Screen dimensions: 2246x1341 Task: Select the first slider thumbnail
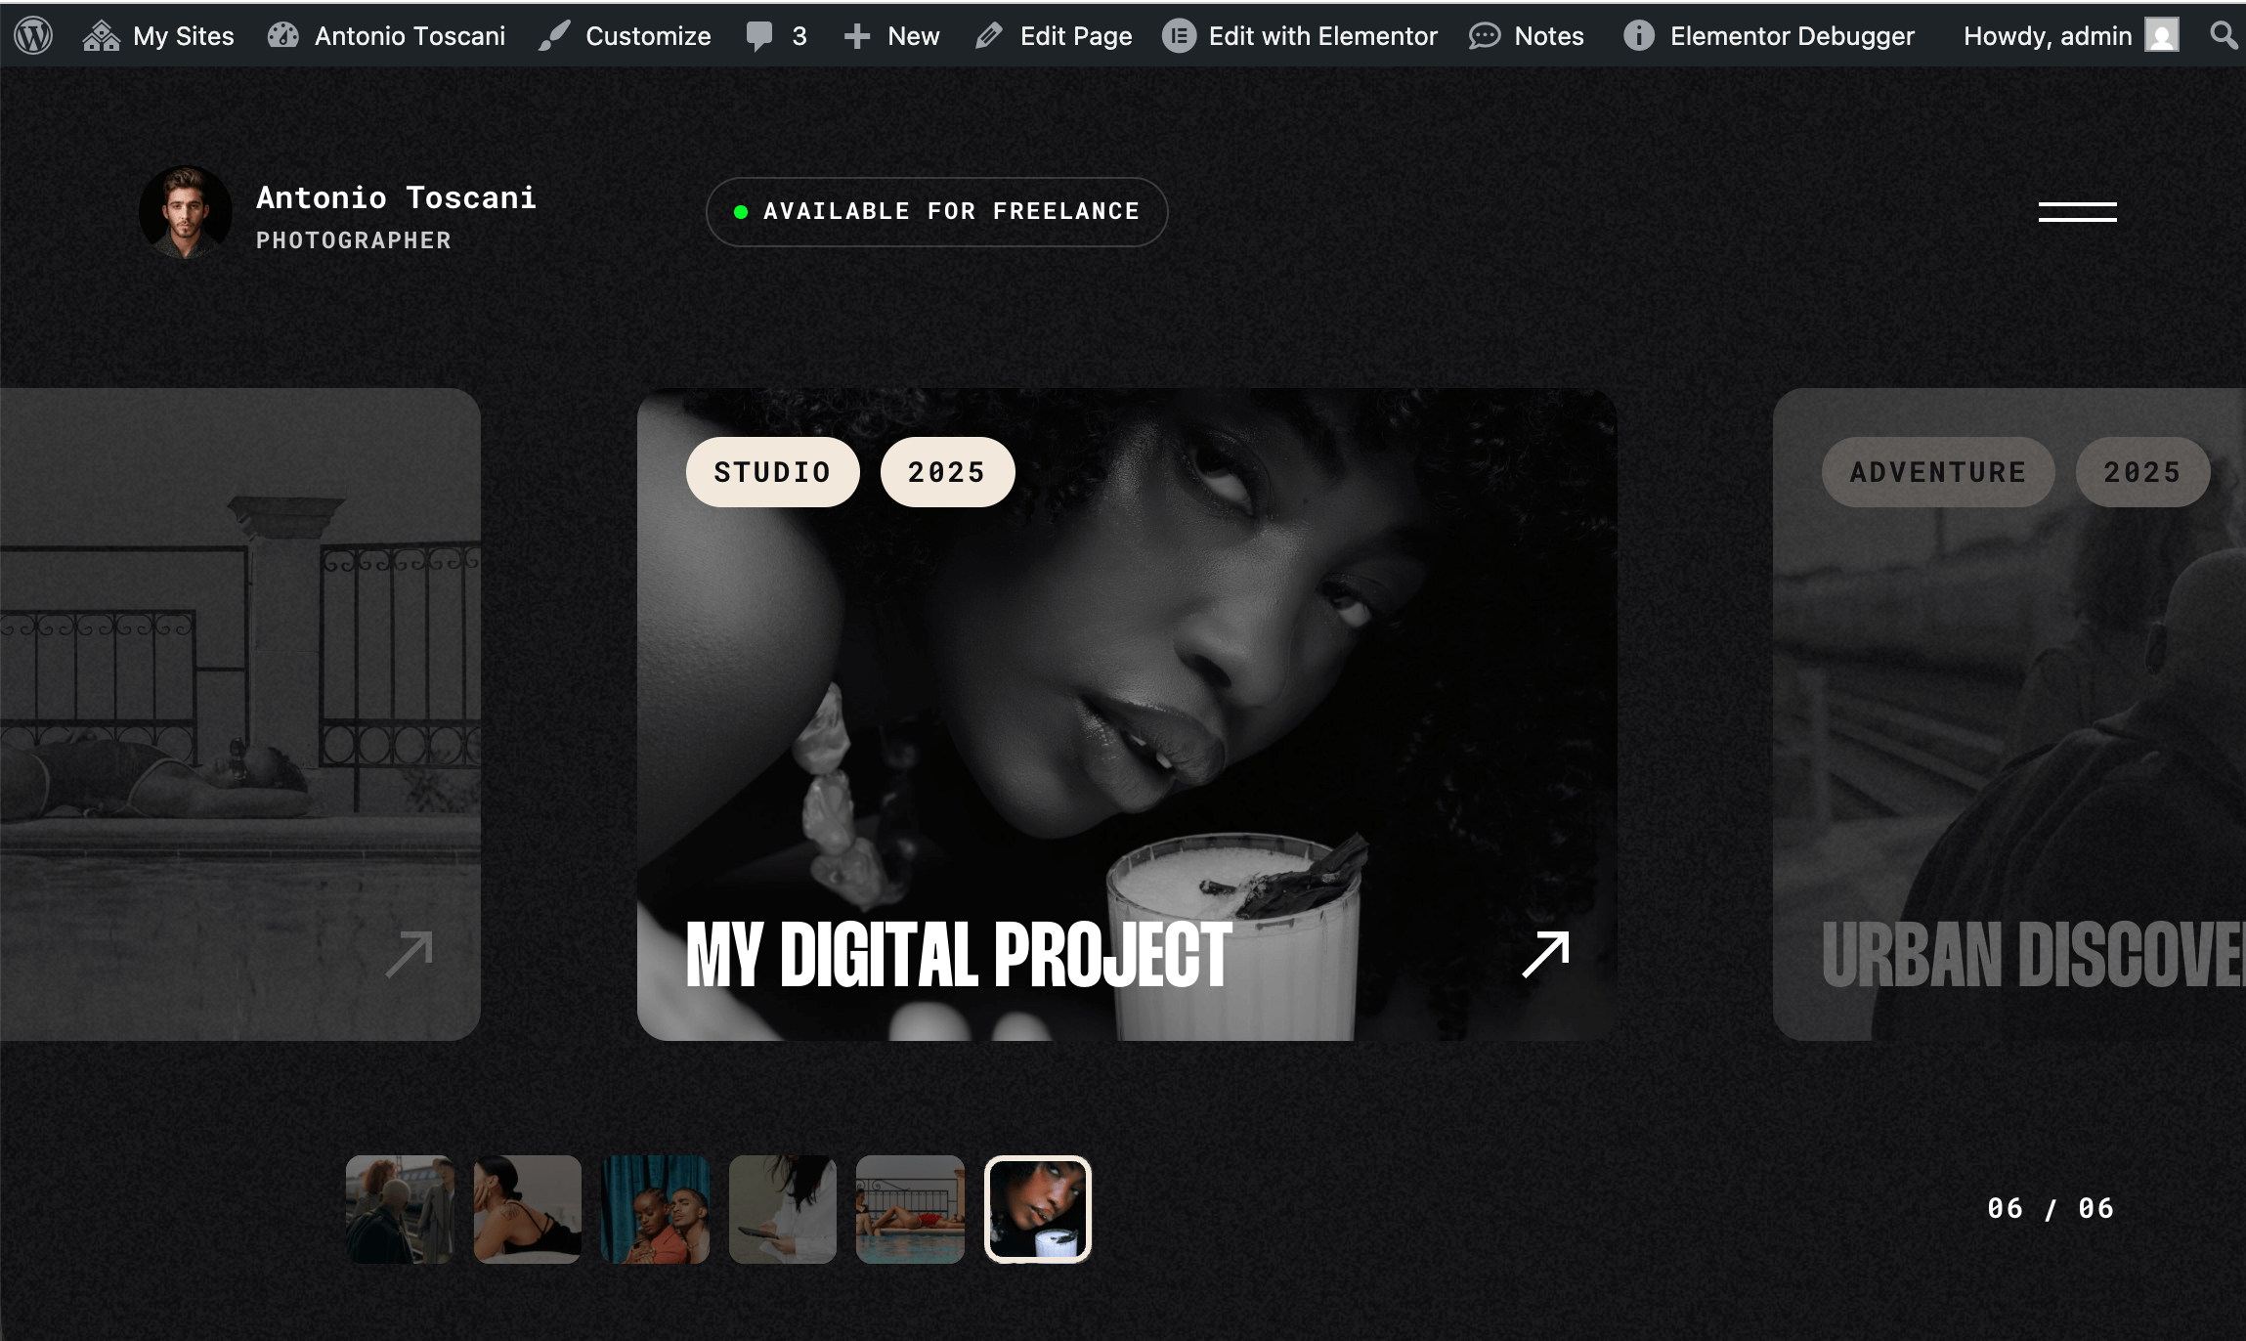point(400,1209)
